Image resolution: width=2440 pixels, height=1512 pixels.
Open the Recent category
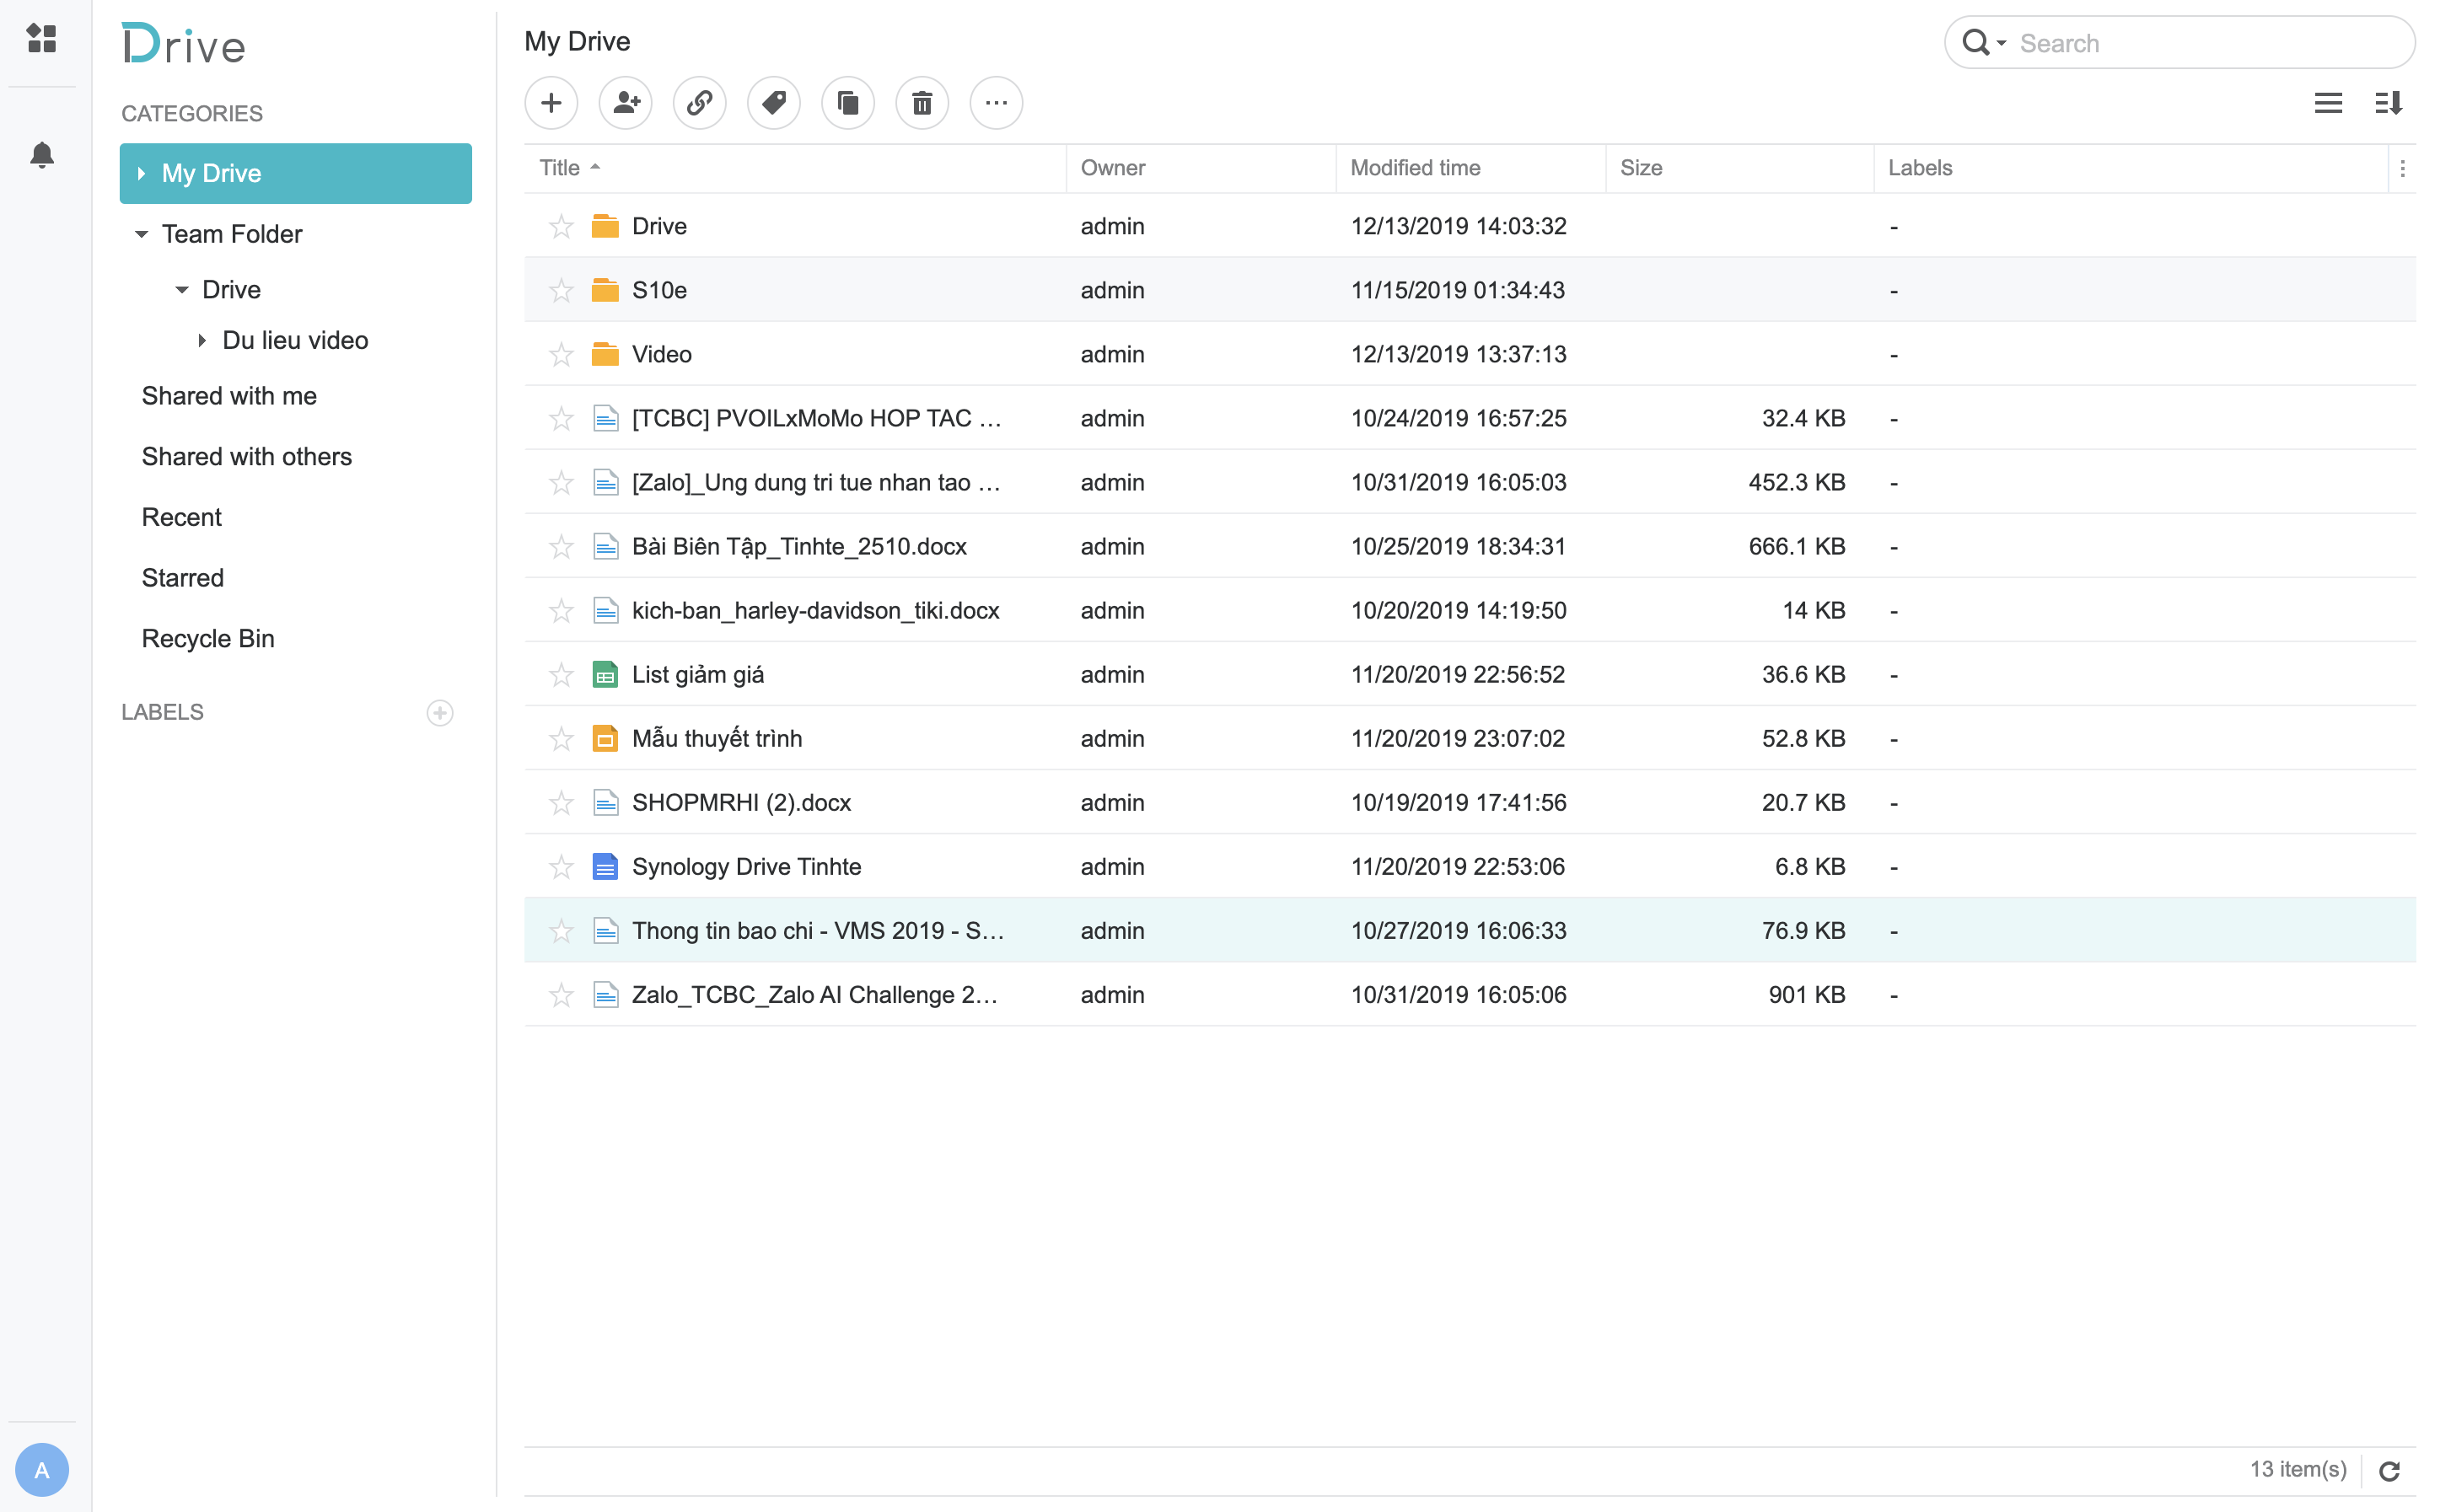[x=181, y=517]
